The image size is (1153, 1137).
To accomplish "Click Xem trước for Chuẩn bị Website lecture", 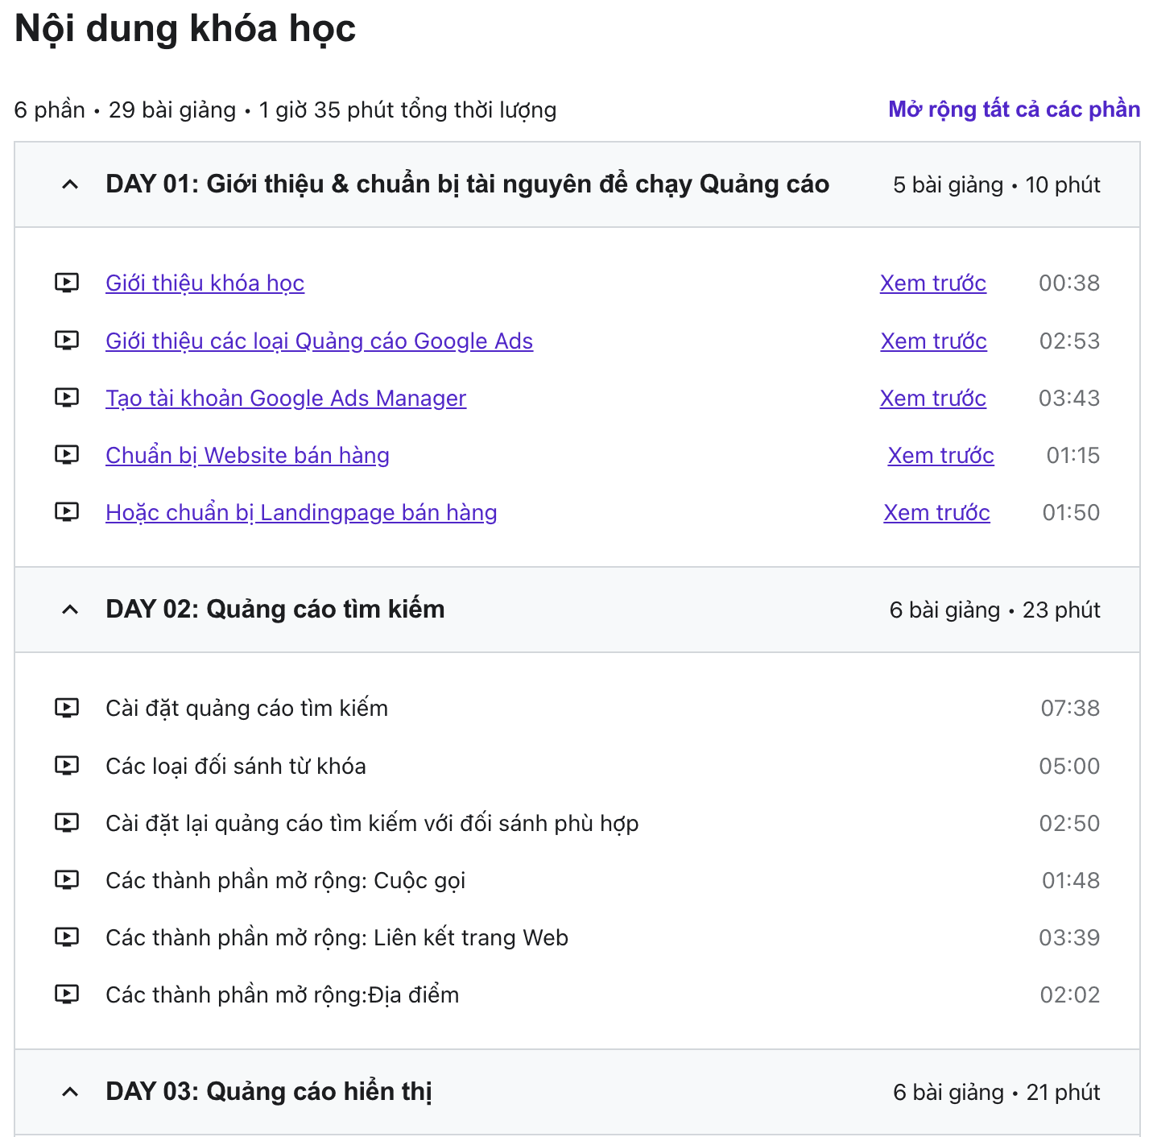I will [941, 456].
